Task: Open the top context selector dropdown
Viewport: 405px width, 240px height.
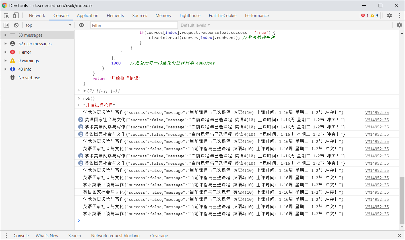Action: (49, 25)
